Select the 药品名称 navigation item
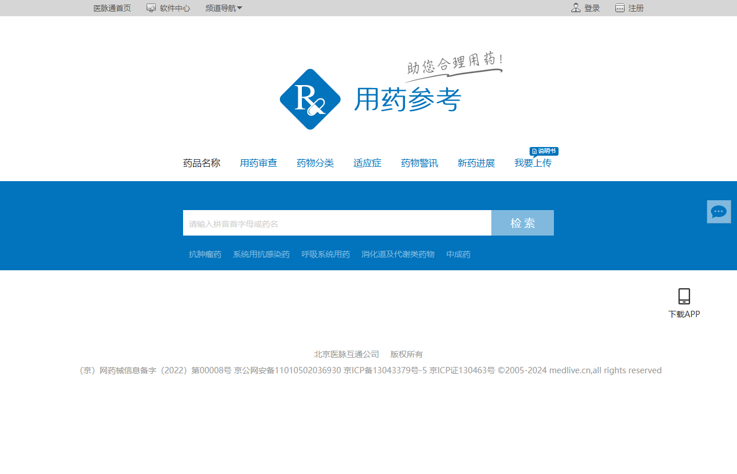 click(201, 163)
